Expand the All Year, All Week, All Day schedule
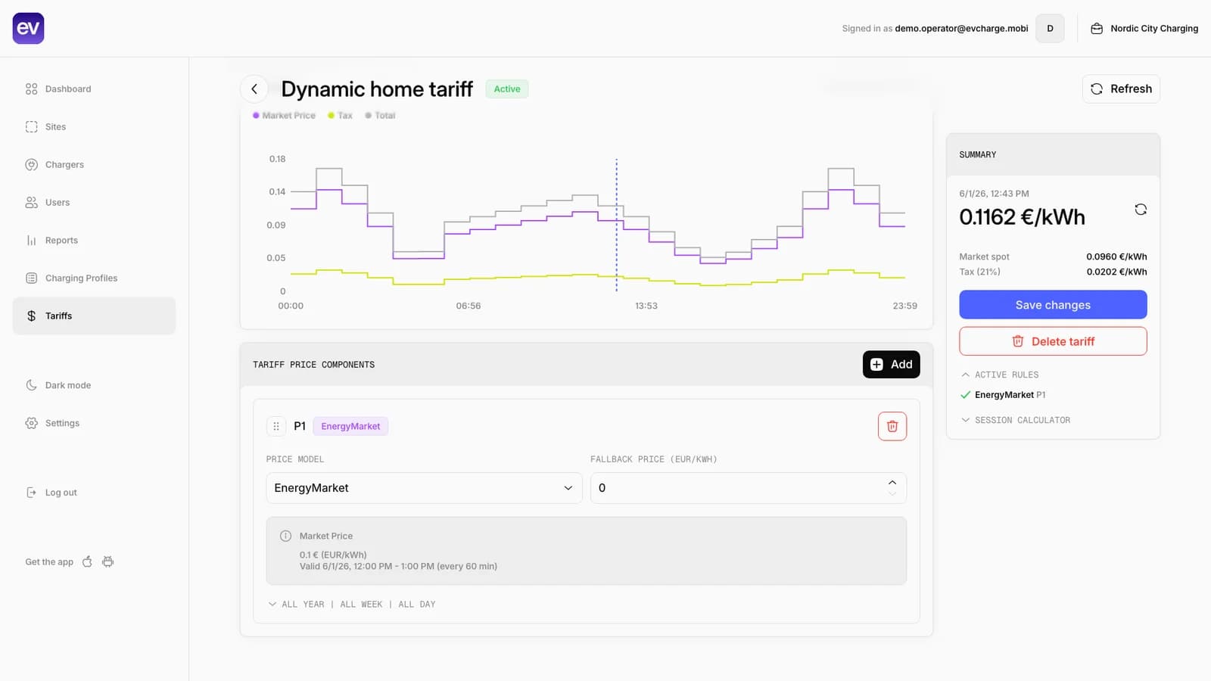 352,605
